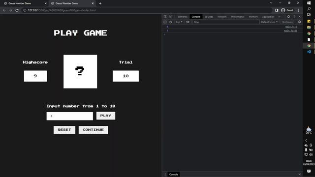Open DevTools customize three-dot menu

(294, 17)
